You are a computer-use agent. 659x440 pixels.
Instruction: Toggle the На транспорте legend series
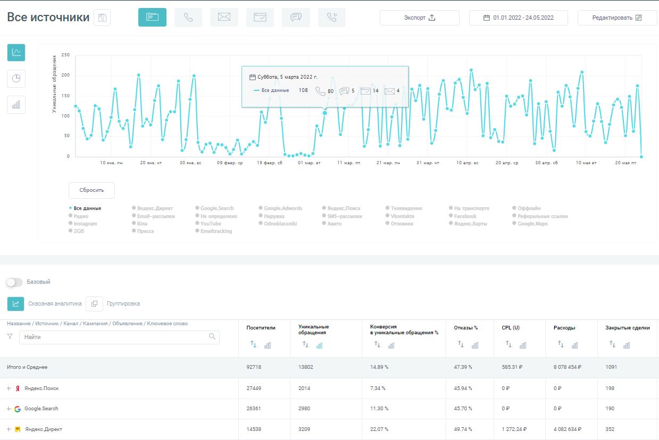click(x=469, y=208)
